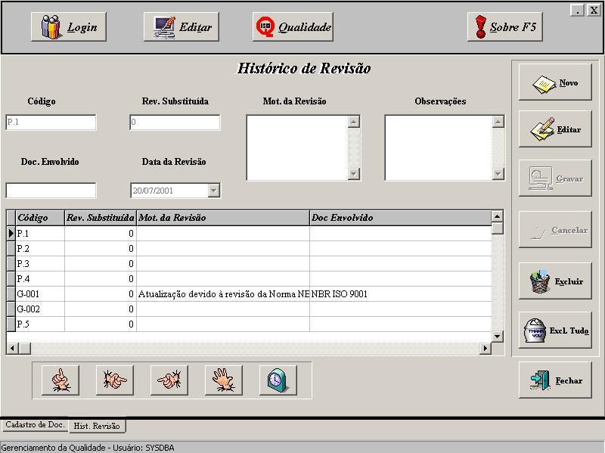
Task: Click the Qualidade ISO toolbar button
Action: pos(293,27)
